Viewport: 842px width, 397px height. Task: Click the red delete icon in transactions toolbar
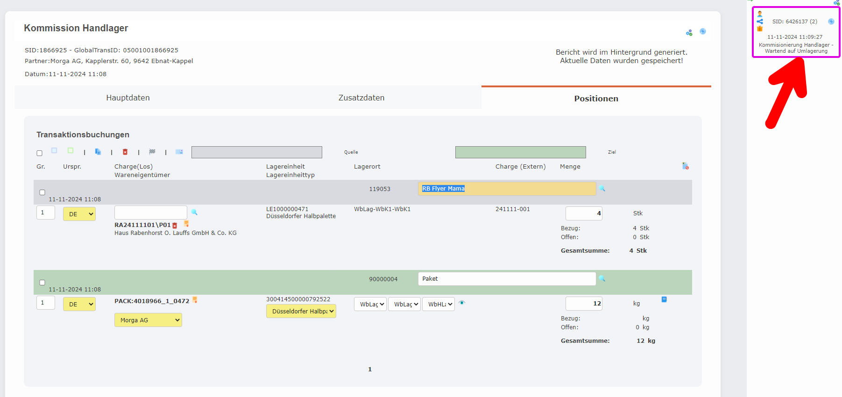coord(125,152)
